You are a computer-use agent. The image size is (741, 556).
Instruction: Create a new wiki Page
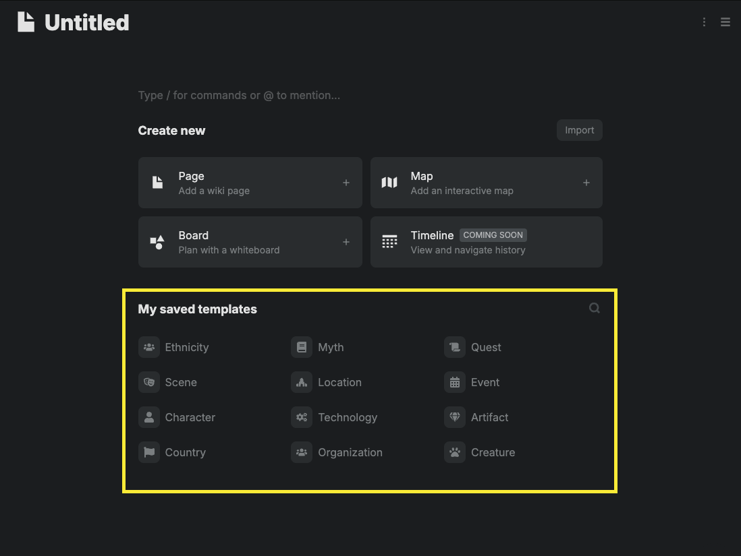coord(250,183)
